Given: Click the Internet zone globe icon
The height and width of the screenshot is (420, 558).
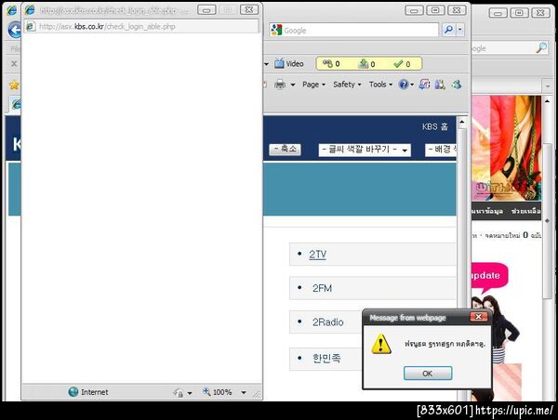Looking at the screenshot, I should click(73, 391).
